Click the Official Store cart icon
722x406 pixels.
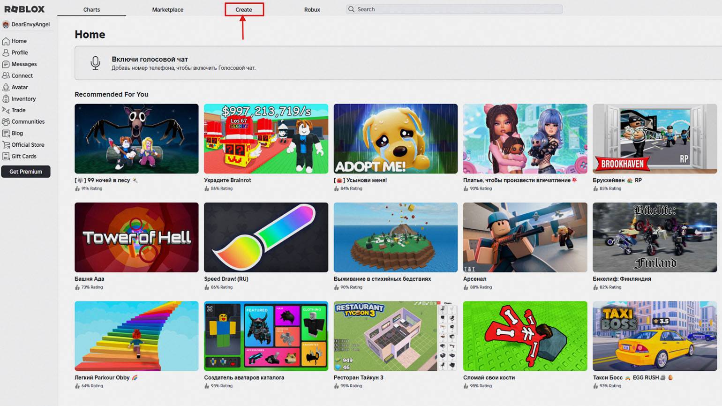(6, 145)
